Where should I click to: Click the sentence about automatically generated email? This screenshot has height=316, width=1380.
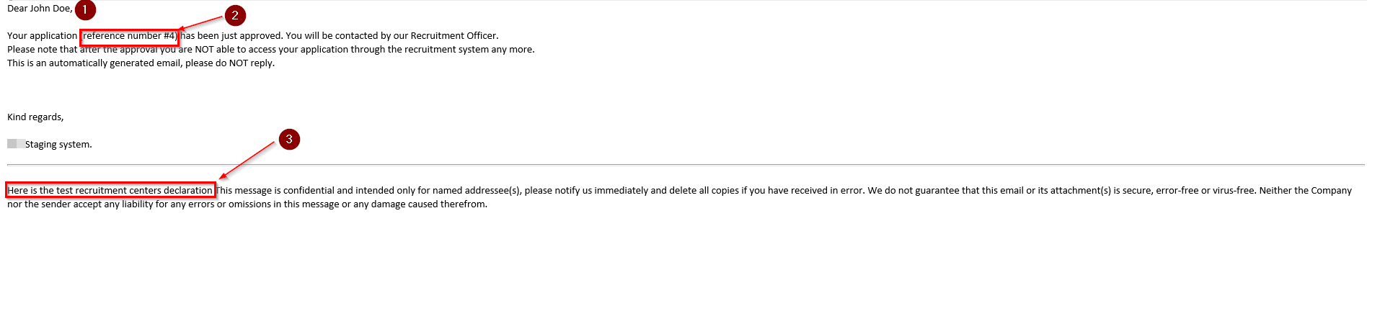point(141,63)
